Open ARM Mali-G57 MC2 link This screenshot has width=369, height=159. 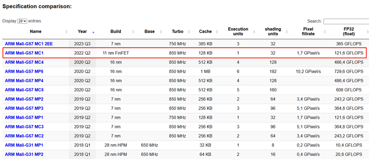(24, 136)
